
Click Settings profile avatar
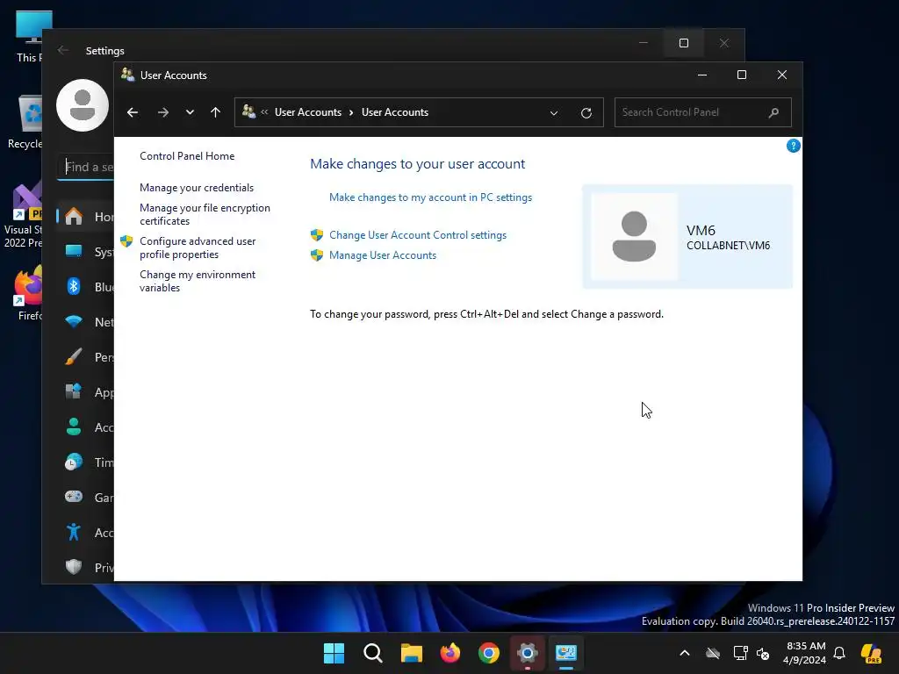tap(83, 105)
